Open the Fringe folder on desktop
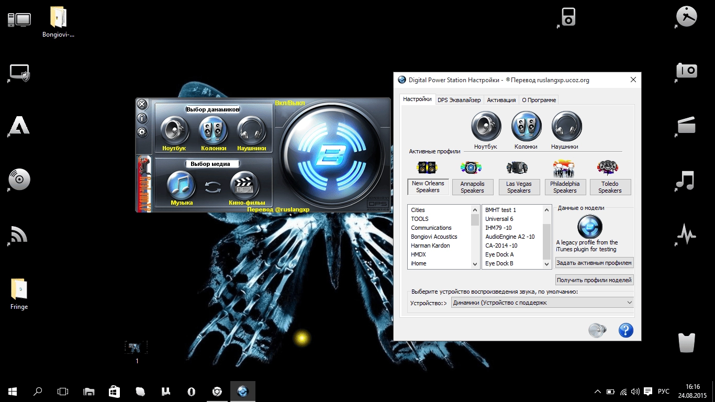 (19, 294)
